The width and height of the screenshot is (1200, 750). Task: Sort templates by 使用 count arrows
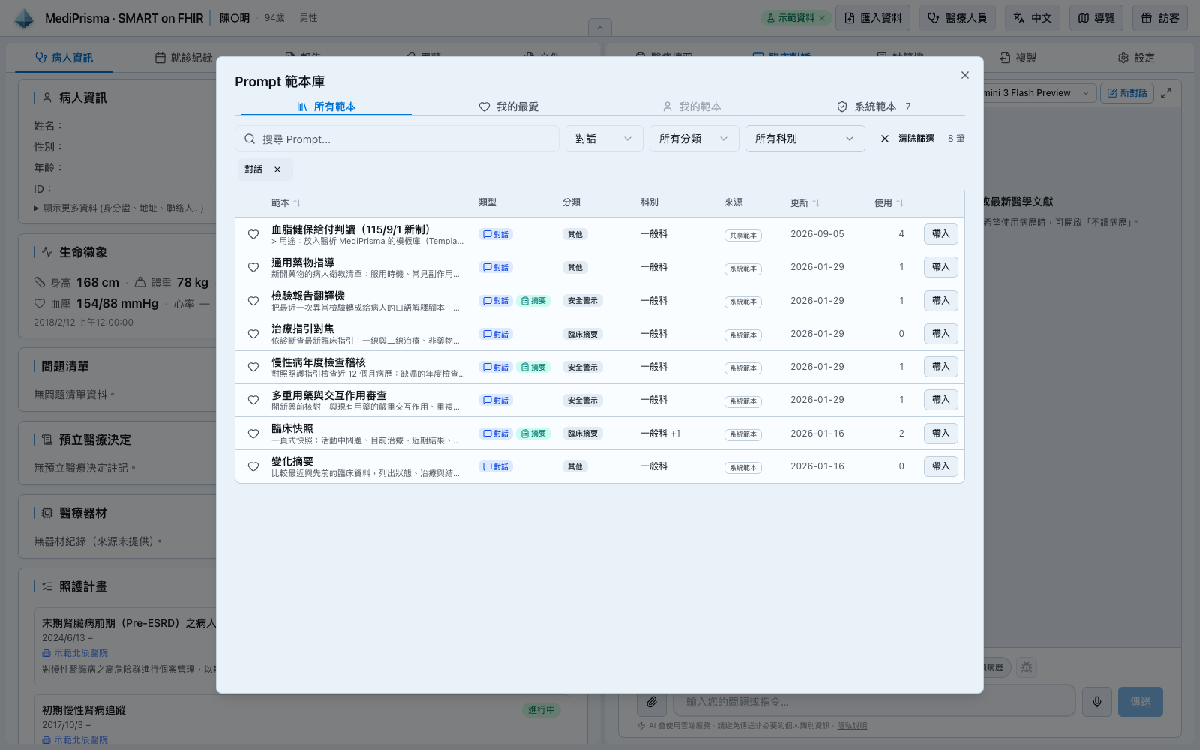900,203
